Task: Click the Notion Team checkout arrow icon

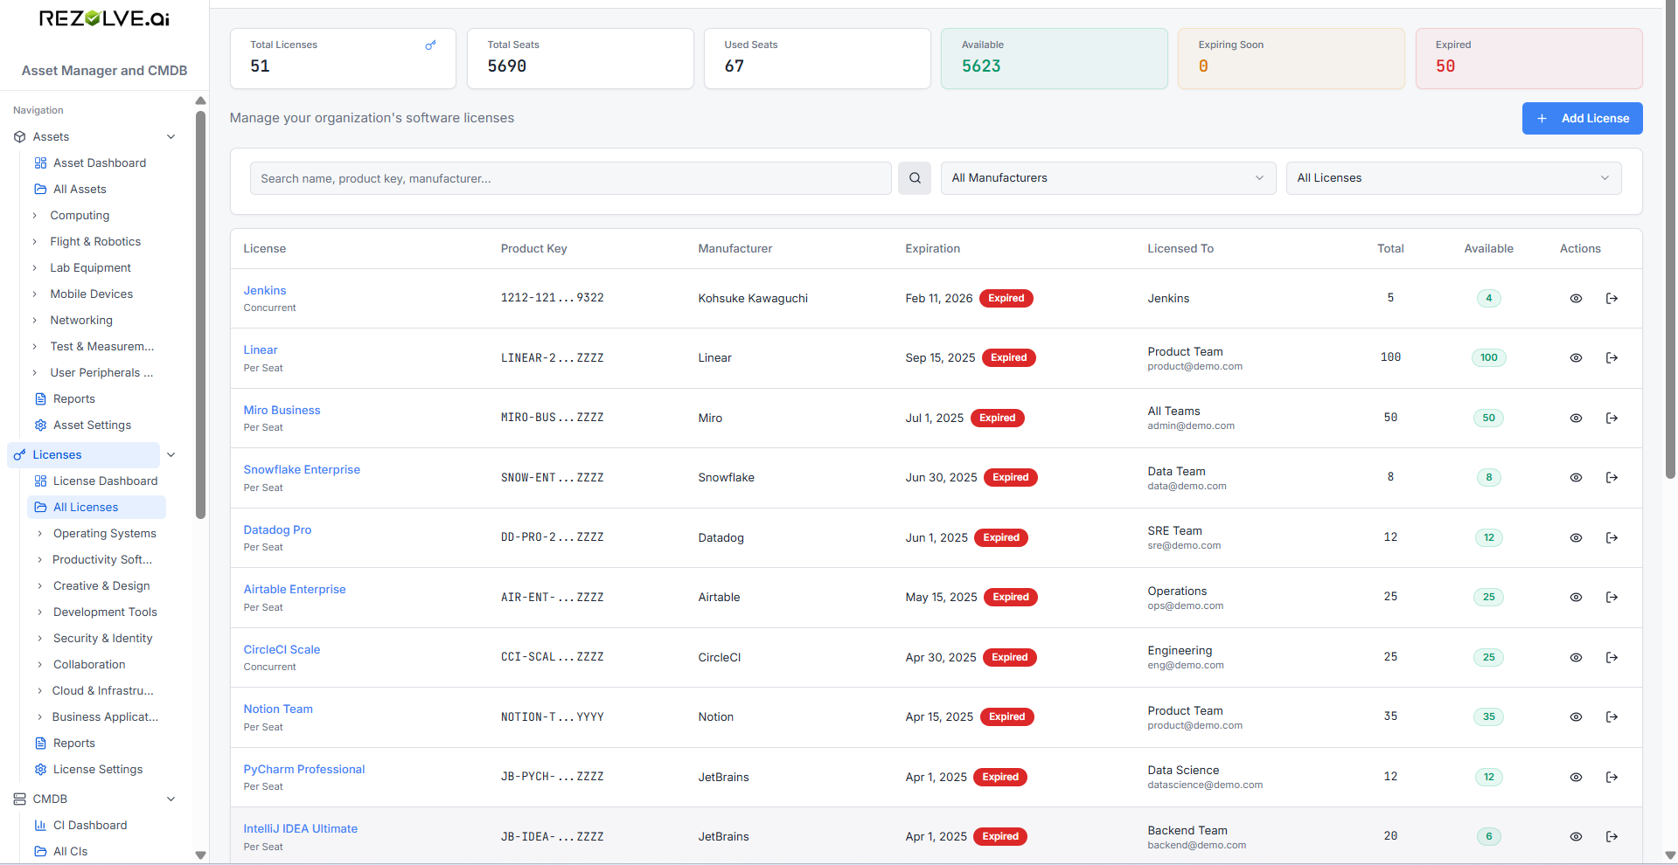Action: pyautogui.click(x=1612, y=717)
